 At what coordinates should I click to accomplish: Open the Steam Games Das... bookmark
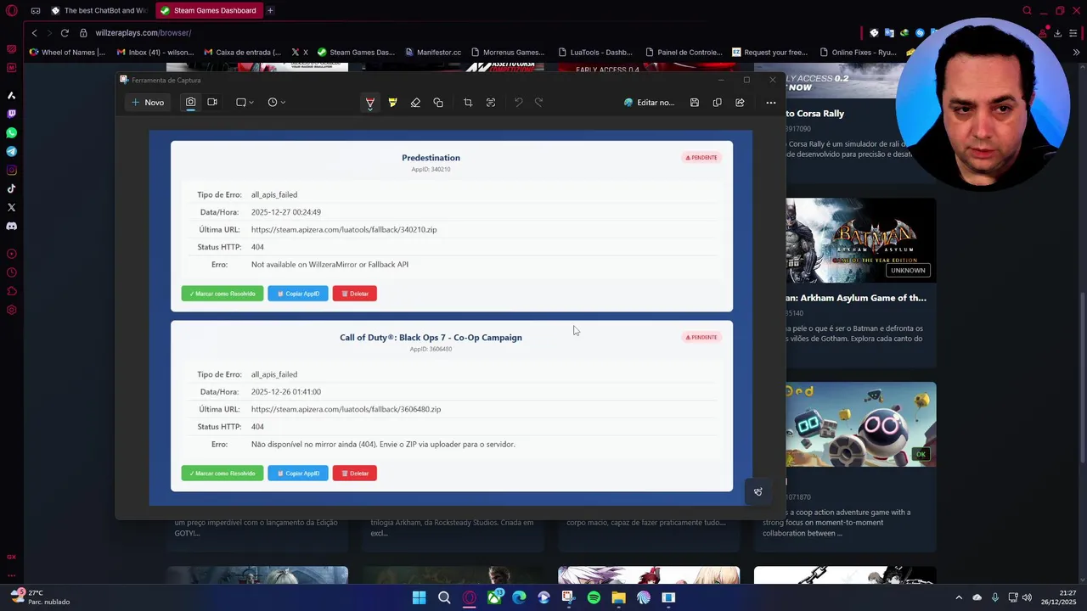tap(357, 52)
